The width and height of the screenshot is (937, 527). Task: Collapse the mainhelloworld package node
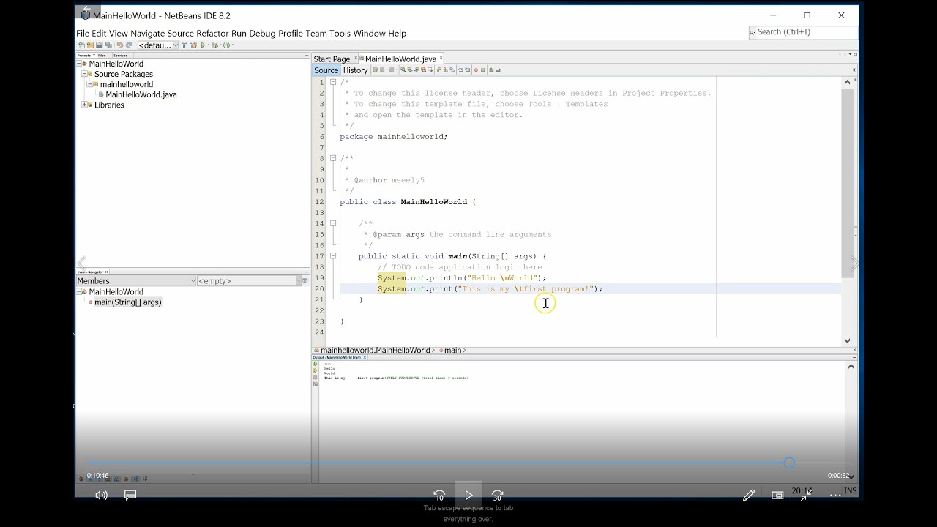(x=89, y=84)
